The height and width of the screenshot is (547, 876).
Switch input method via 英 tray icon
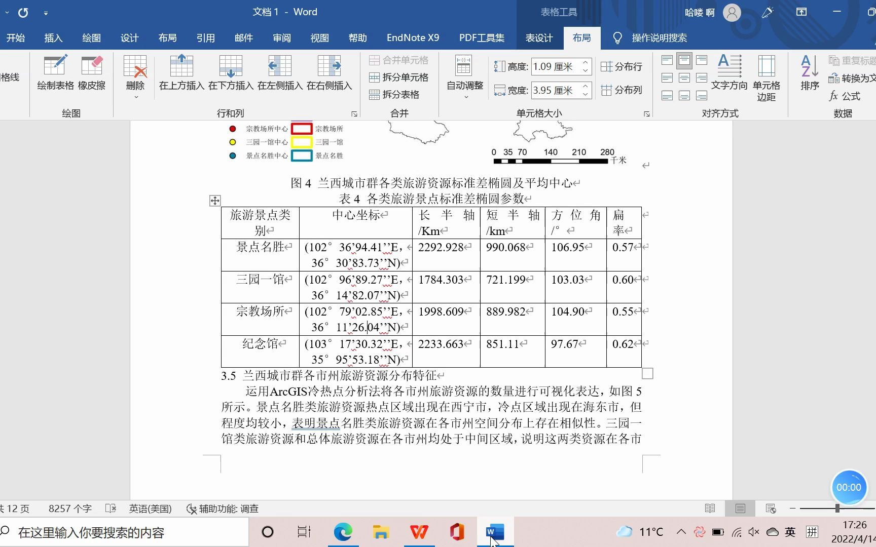click(x=789, y=532)
